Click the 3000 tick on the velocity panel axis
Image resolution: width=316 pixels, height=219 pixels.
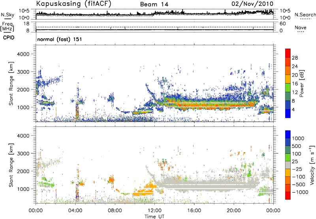(23, 153)
